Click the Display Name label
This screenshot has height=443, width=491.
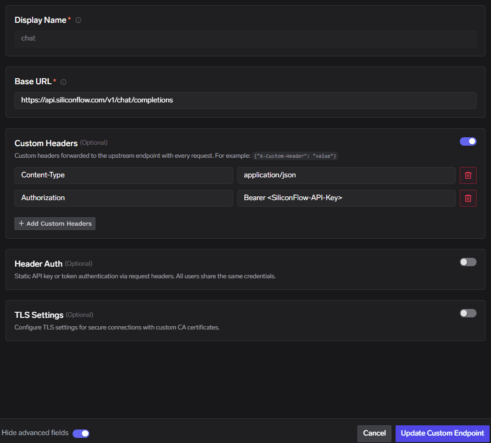(x=40, y=20)
